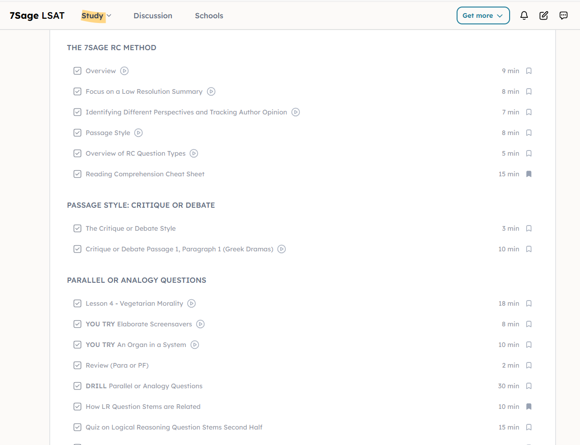Click the 7Sage LSAT logo
This screenshot has width=580, height=445.
(x=37, y=15)
